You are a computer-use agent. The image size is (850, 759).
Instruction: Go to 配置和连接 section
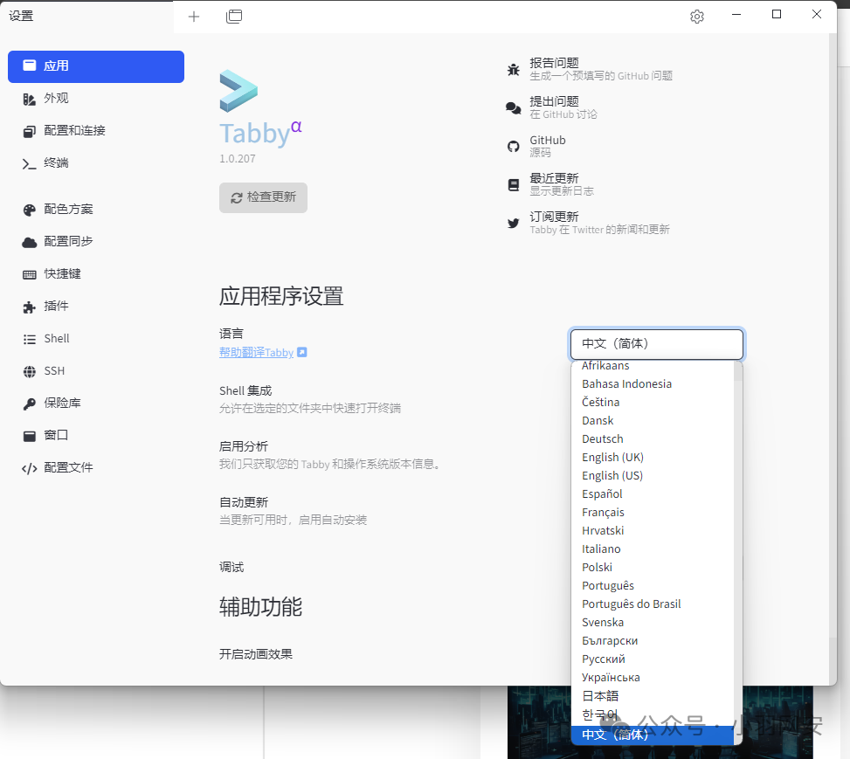tap(96, 131)
